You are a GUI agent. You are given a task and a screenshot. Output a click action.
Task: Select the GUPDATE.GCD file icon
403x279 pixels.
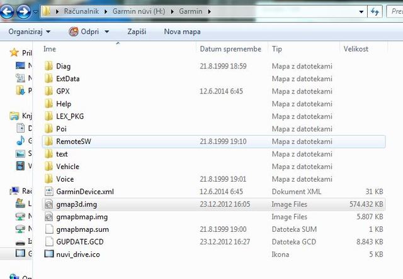click(x=49, y=242)
